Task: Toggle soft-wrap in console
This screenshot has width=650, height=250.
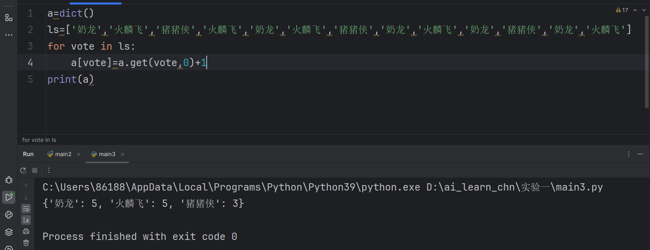Action: [26, 209]
